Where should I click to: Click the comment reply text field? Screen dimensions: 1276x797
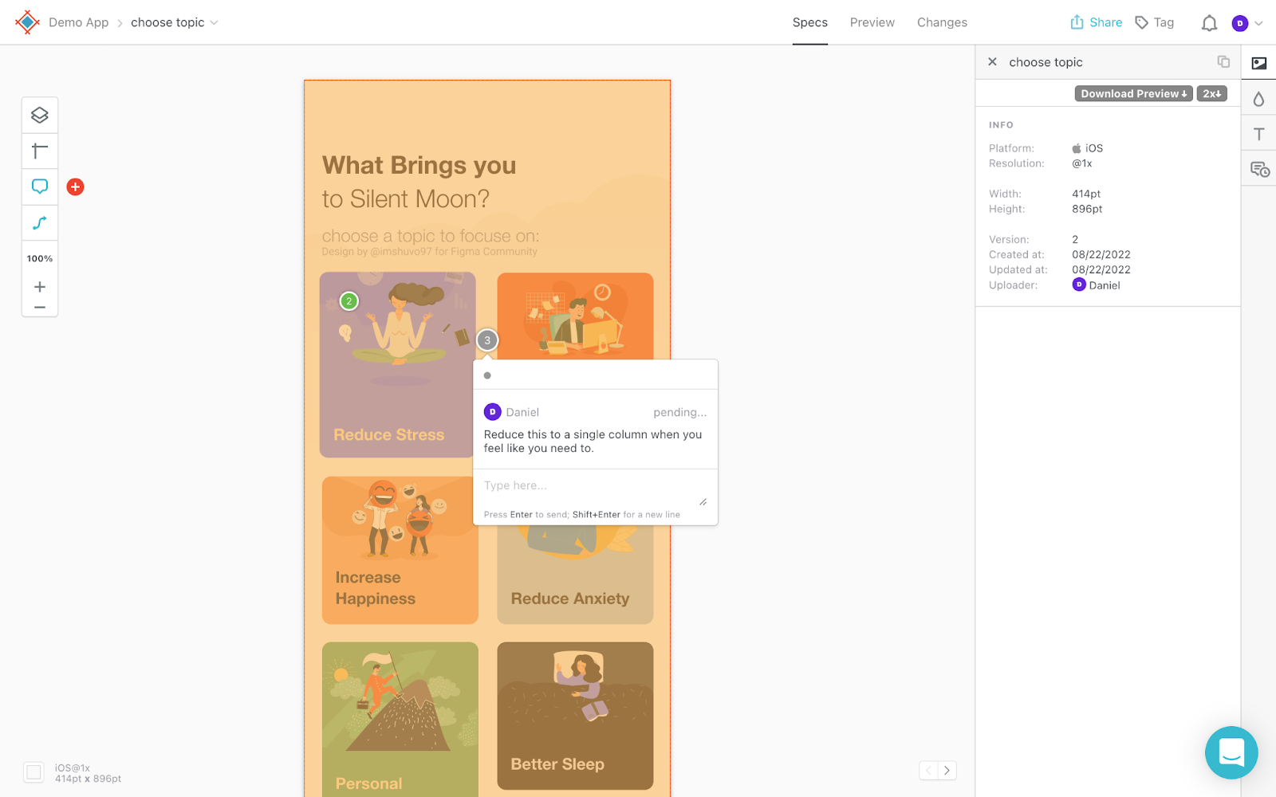(x=595, y=490)
